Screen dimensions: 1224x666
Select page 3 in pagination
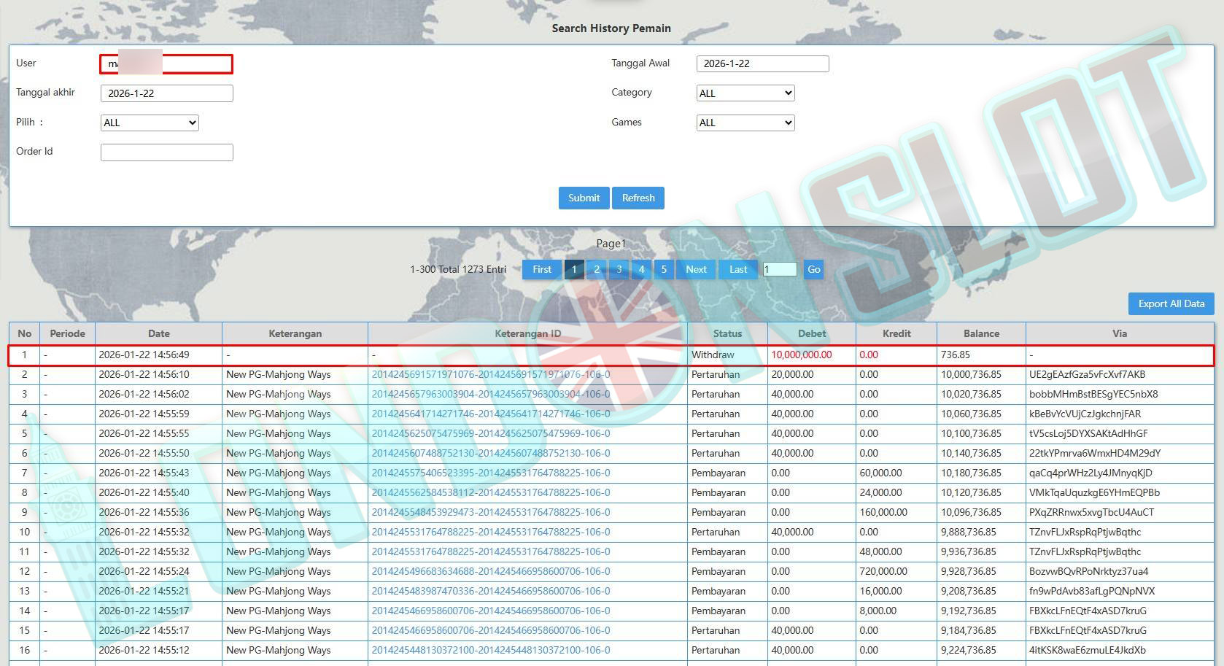[x=619, y=269]
